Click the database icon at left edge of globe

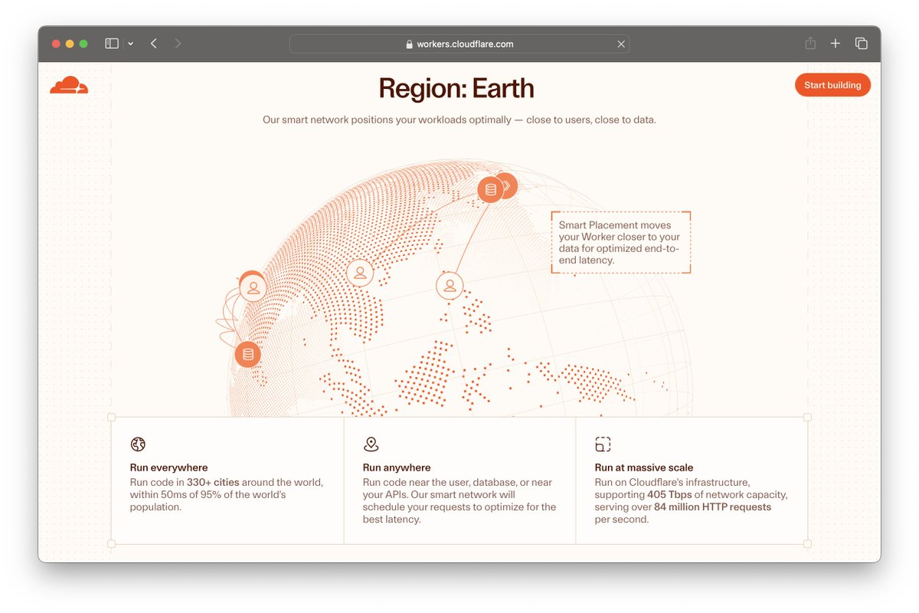coord(247,354)
